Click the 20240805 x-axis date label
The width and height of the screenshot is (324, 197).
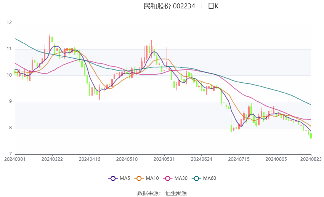pyautogui.click(x=276, y=159)
